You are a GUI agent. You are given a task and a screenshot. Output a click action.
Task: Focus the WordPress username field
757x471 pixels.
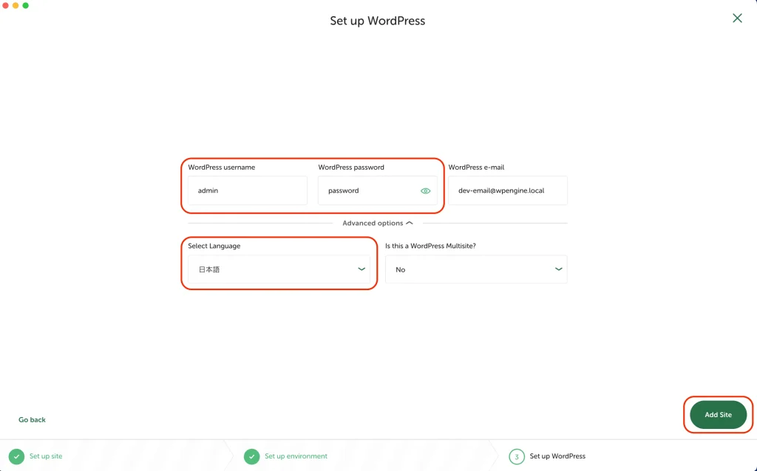[247, 190]
